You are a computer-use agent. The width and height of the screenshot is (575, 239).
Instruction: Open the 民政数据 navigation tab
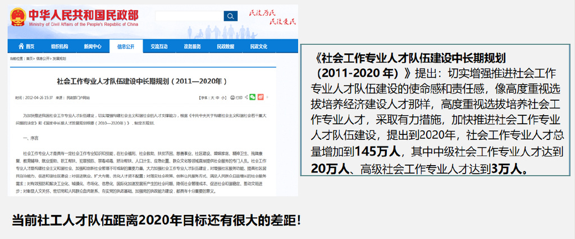pyautogui.click(x=226, y=46)
